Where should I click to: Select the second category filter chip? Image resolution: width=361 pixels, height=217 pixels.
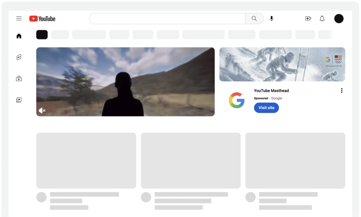[60, 35]
